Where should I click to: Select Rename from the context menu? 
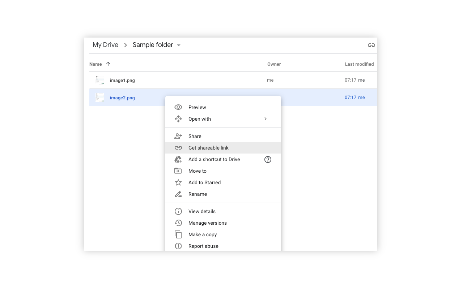223,194
